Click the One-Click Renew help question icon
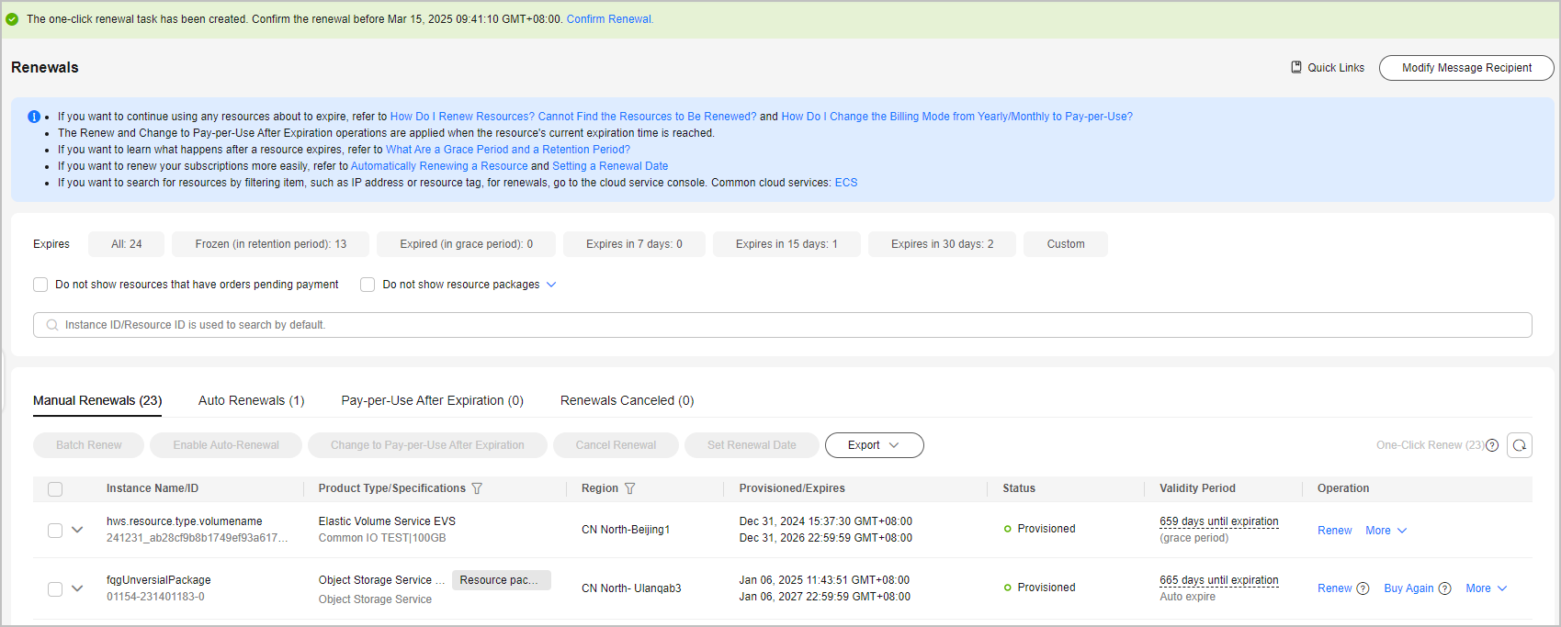The height and width of the screenshot is (627, 1561). pos(1492,445)
